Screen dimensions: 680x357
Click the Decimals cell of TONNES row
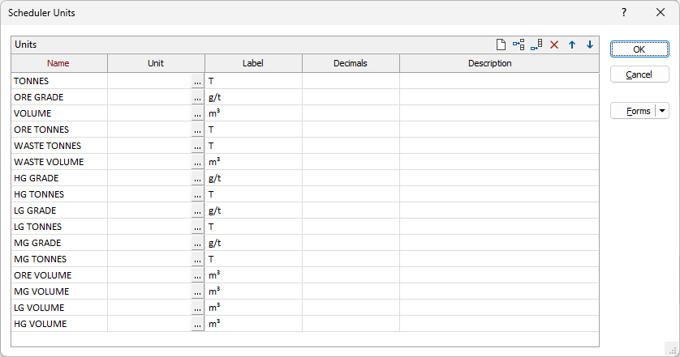351,81
